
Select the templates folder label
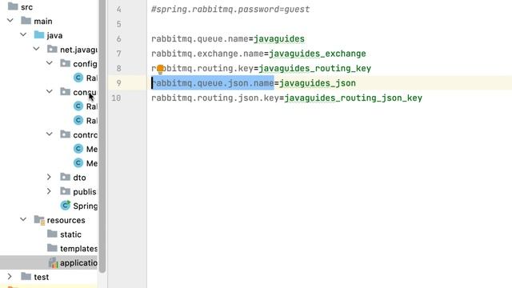pos(78,249)
